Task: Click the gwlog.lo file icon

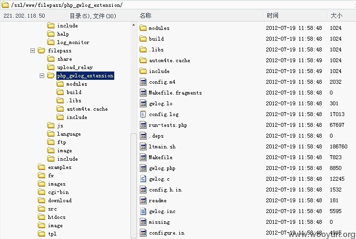Action: click(143, 103)
